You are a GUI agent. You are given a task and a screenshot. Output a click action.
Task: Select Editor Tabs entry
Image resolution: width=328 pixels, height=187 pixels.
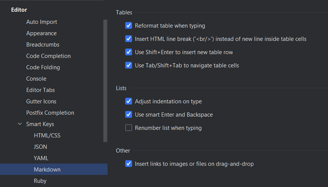(40, 90)
